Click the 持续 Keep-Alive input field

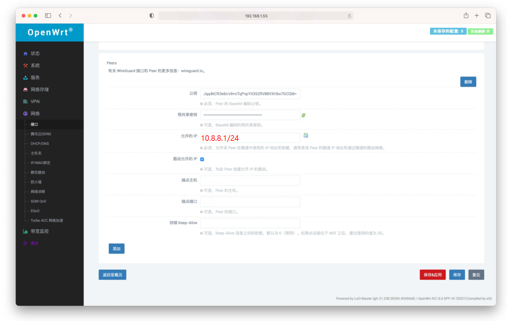coord(250,223)
